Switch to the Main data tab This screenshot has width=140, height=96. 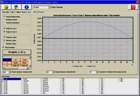tap(5, 12)
